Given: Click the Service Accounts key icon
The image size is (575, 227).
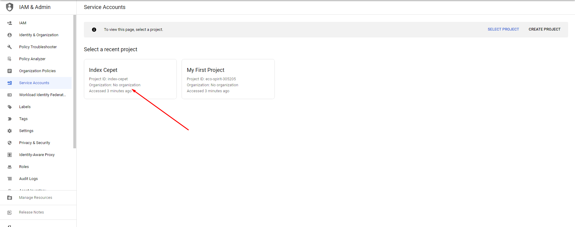Looking at the screenshot, I should 10,83.
